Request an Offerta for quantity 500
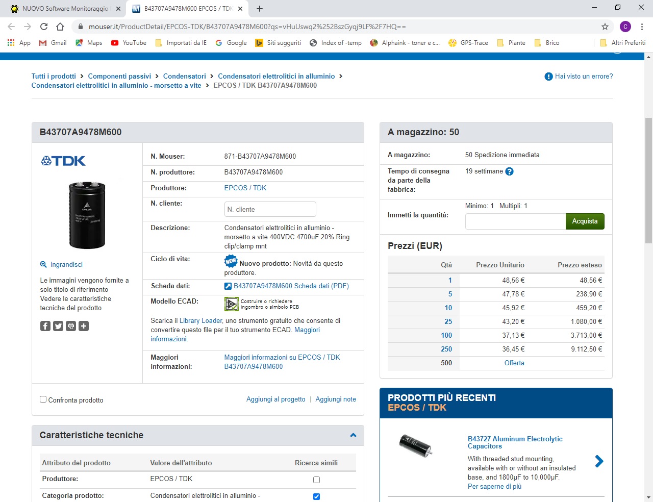This screenshot has width=653, height=502. tap(514, 363)
